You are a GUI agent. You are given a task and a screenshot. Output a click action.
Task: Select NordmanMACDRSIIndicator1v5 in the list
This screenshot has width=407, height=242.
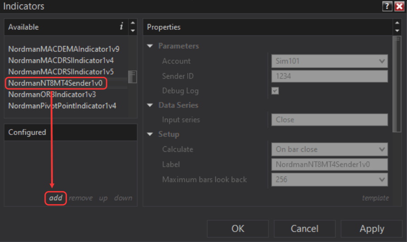61,72
